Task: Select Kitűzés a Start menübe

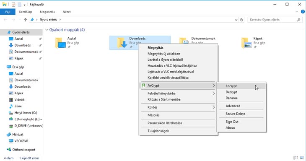Action: tap(178, 99)
